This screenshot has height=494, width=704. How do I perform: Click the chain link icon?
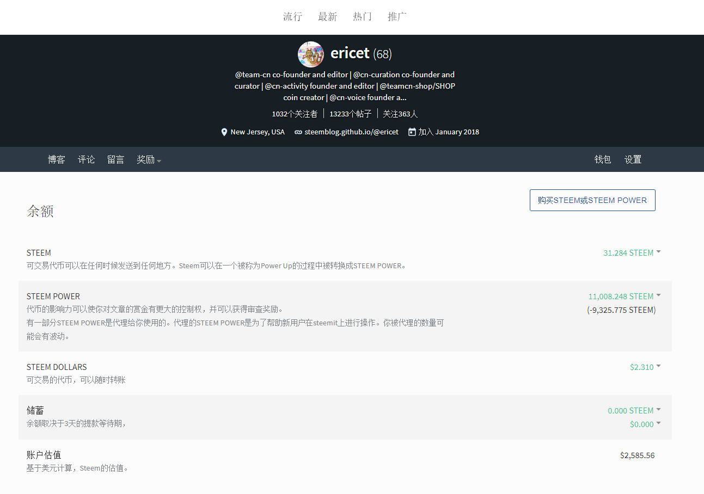[298, 132]
